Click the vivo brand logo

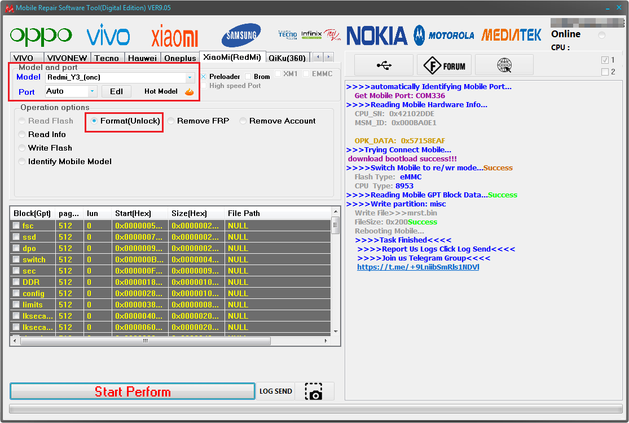tap(108, 35)
